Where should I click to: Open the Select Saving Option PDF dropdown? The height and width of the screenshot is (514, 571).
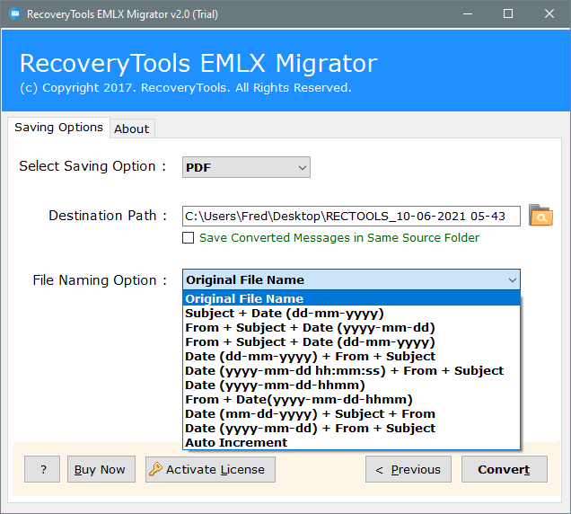246,167
